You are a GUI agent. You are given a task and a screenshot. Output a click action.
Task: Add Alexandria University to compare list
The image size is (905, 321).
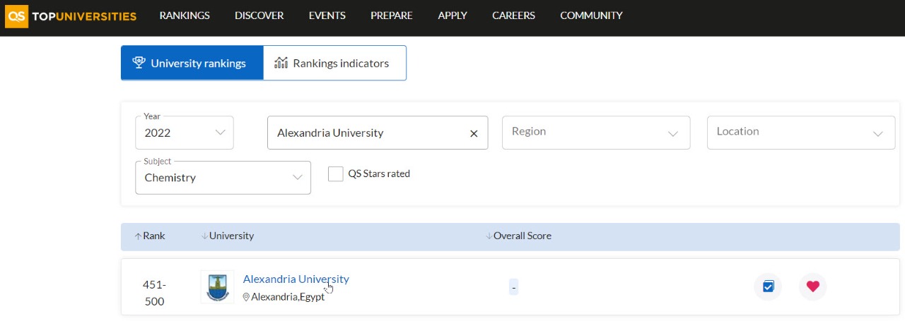tap(768, 286)
